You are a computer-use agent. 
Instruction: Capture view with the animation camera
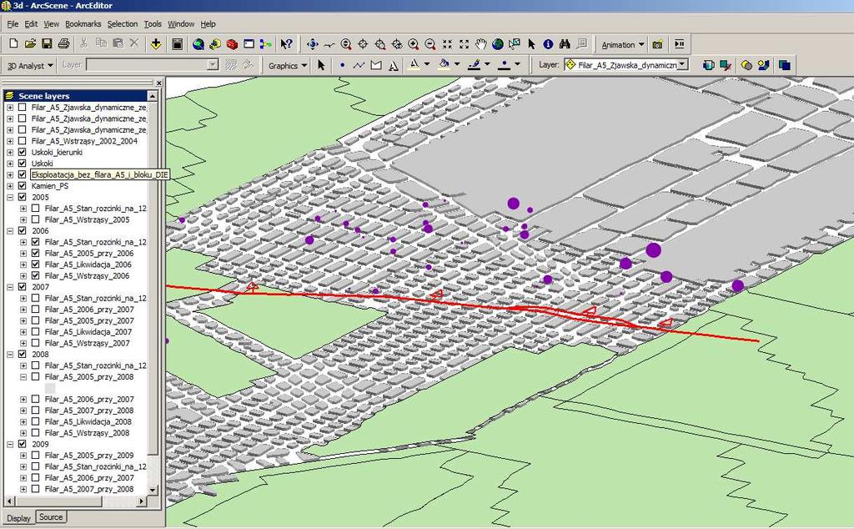(x=658, y=44)
